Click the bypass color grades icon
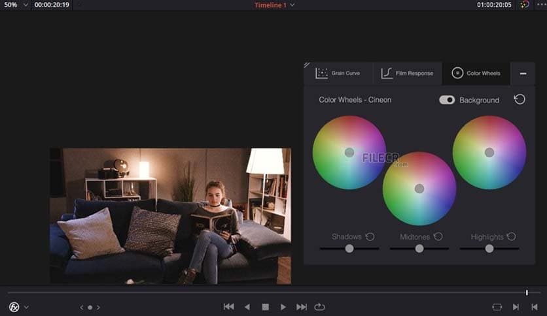 [524, 5]
